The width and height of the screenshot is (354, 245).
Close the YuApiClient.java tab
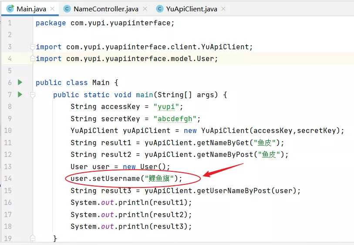click(223, 9)
